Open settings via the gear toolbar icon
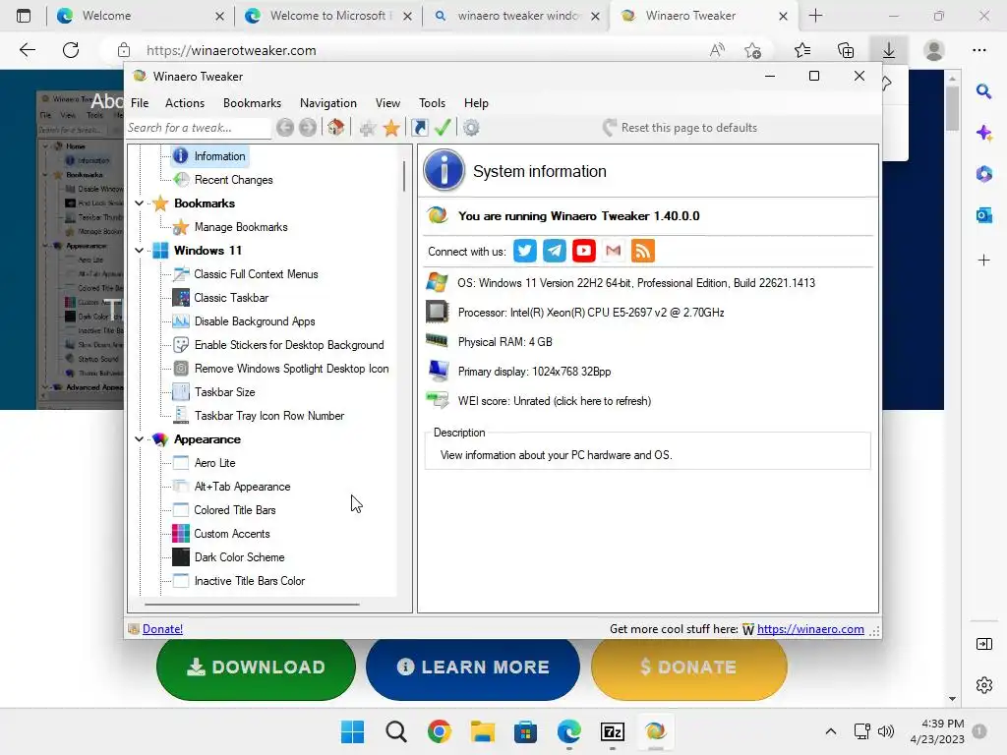 point(471,128)
